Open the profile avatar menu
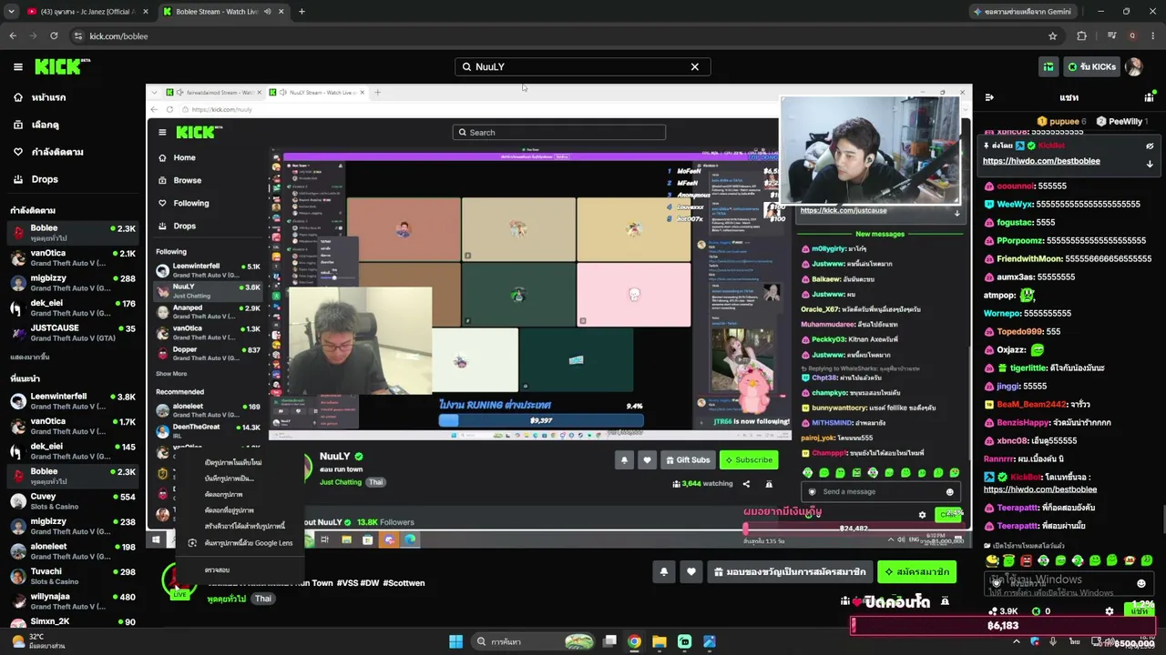 pos(1134,66)
